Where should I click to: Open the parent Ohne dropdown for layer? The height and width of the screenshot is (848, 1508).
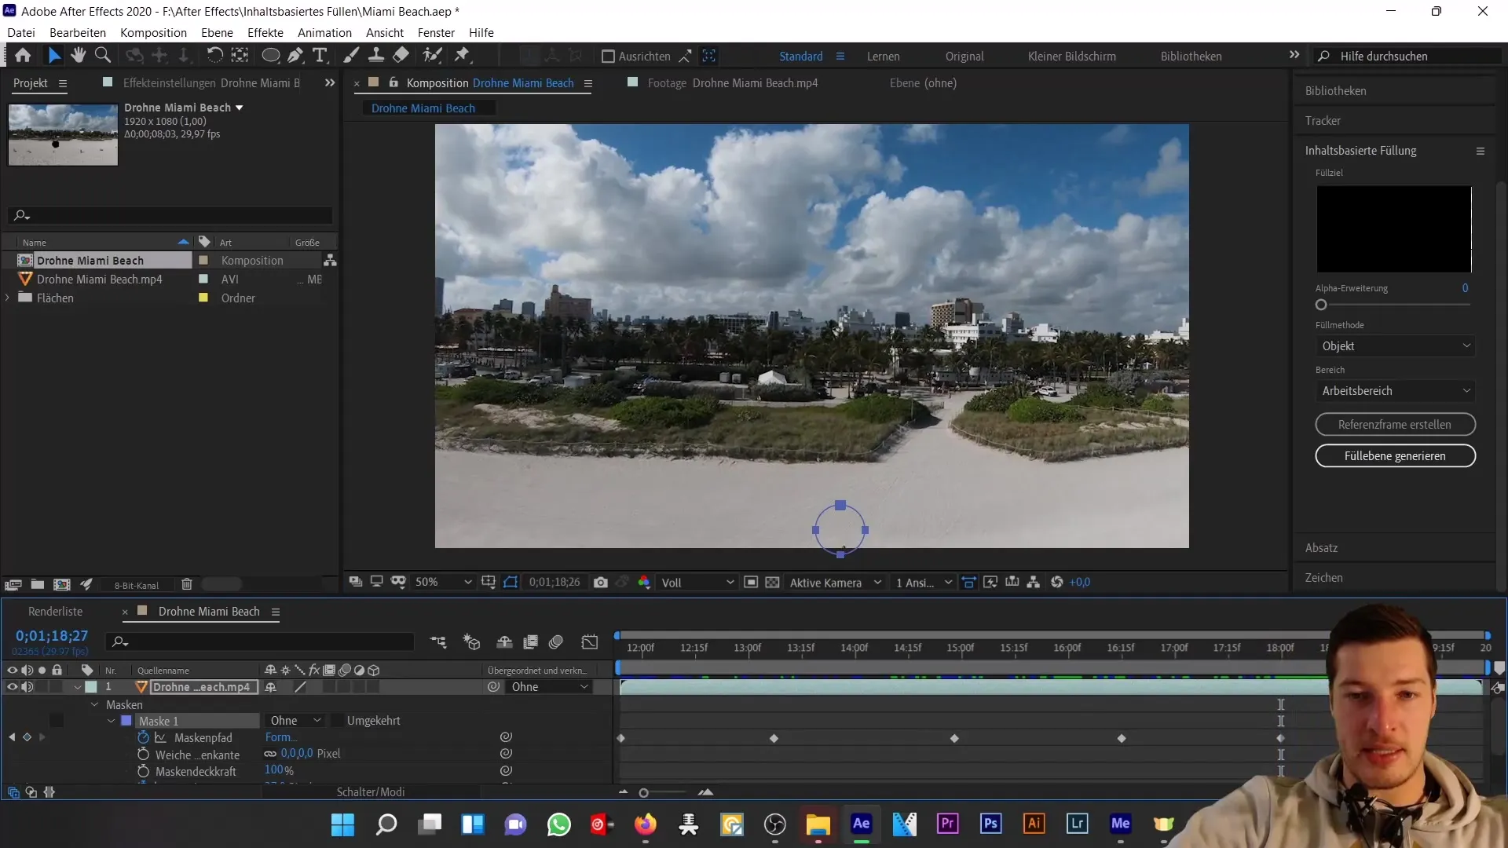(549, 687)
